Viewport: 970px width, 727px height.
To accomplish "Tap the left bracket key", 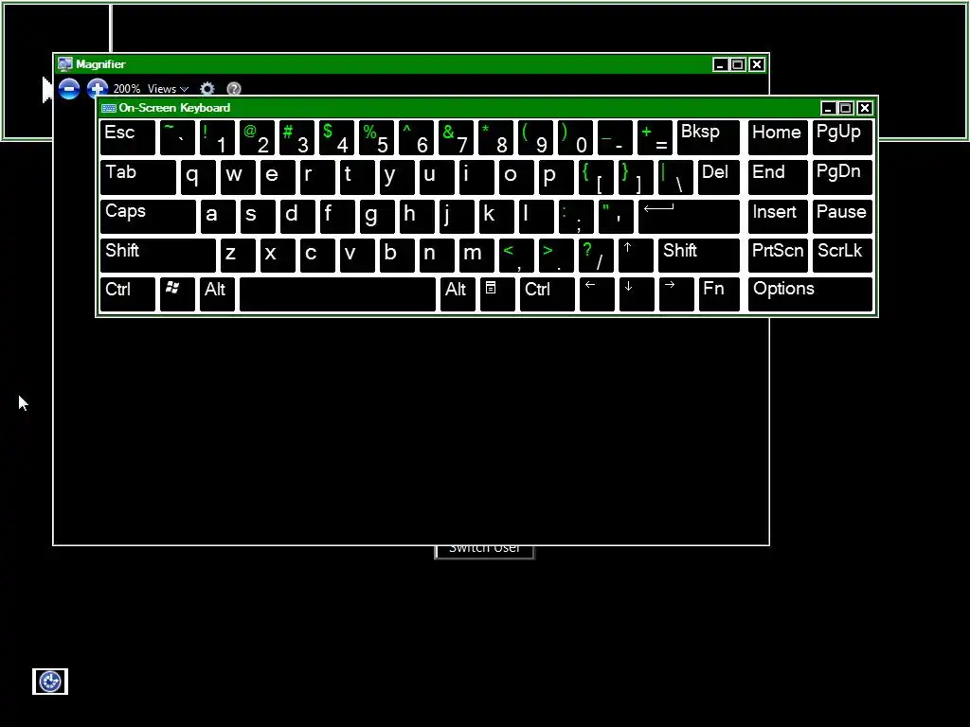I will pos(597,177).
